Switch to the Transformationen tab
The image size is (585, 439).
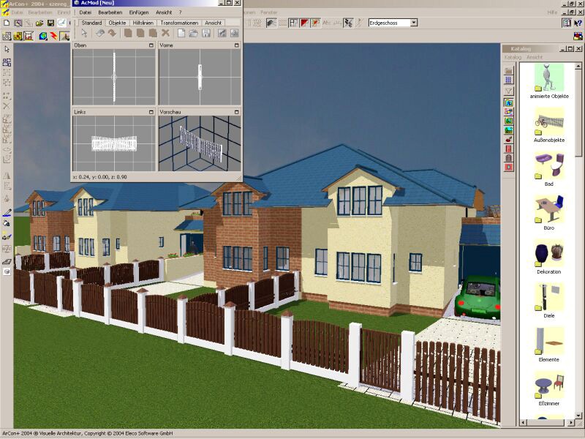pos(178,23)
